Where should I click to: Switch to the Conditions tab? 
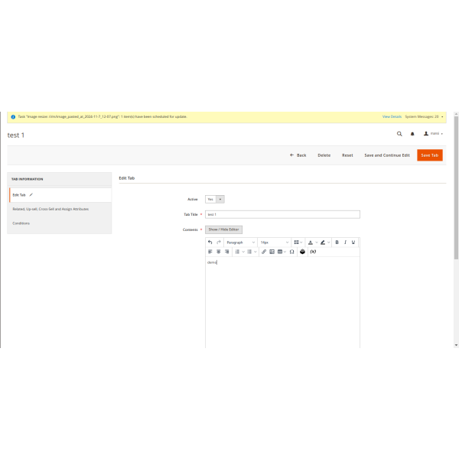pos(21,223)
